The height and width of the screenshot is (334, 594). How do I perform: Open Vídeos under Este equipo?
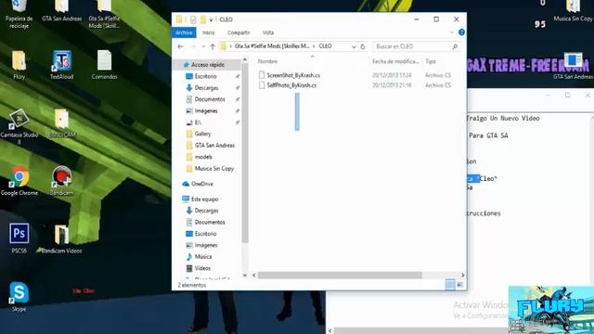click(x=202, y=268)
